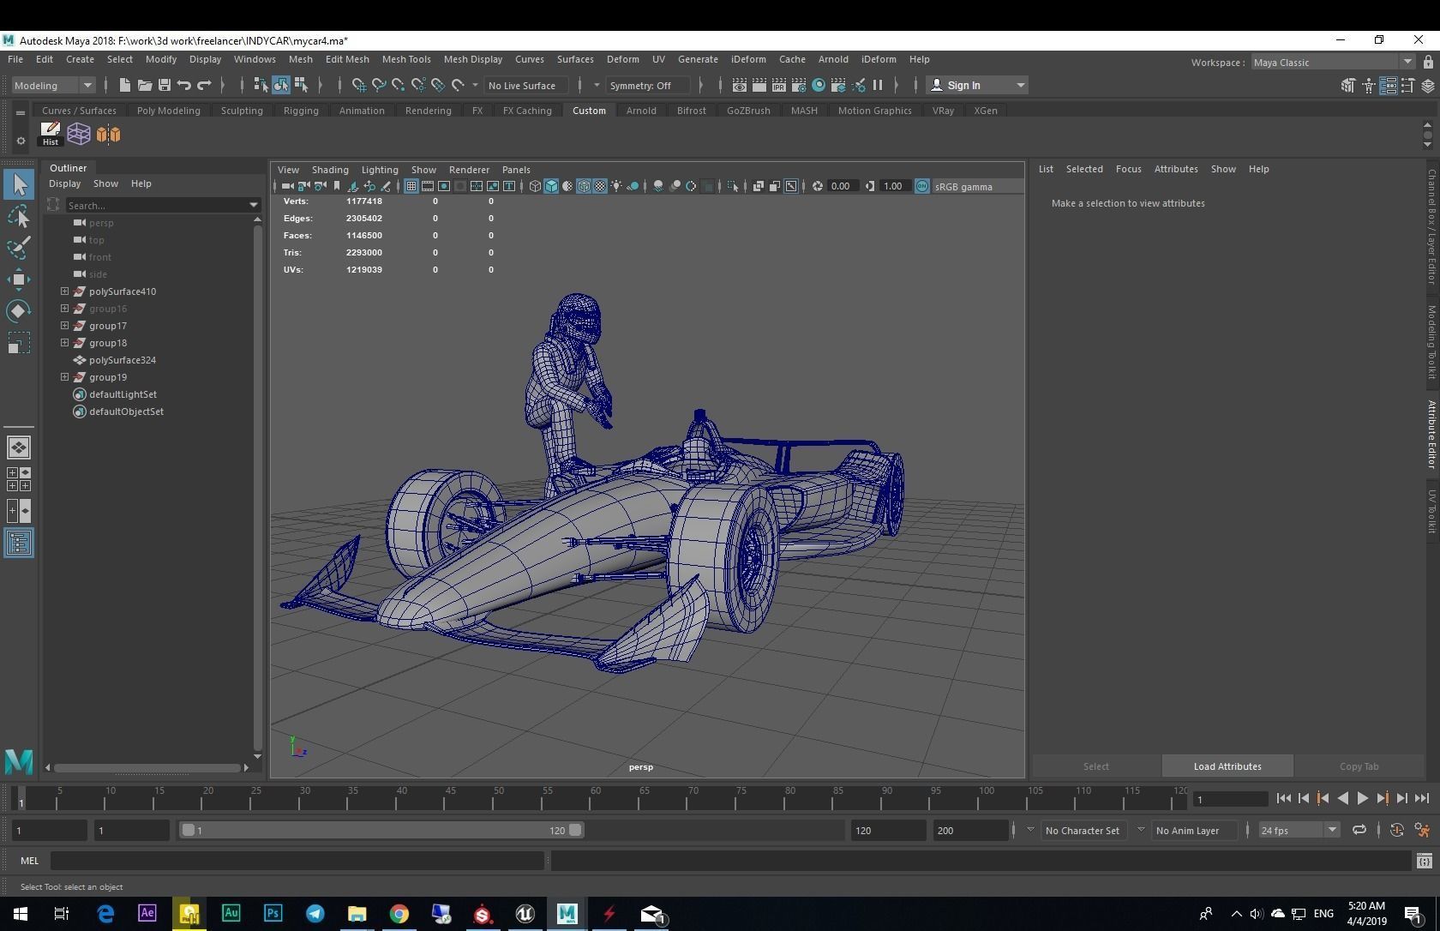Screen dimensions: 1440x931
Task: Expand the group19 node
Action: point(64,377)
